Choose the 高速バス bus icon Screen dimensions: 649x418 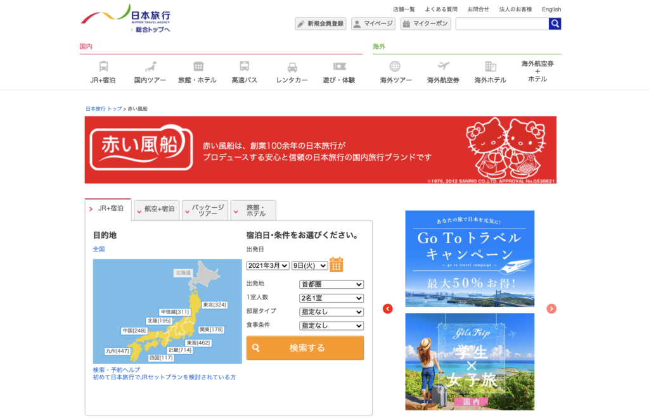tap(244, 66)
